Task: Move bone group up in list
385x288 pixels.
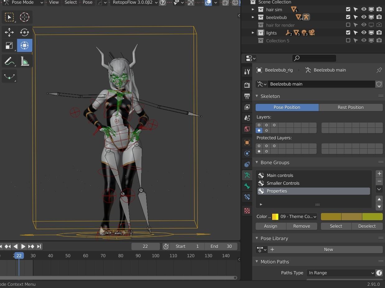Action: pos(379,199)
